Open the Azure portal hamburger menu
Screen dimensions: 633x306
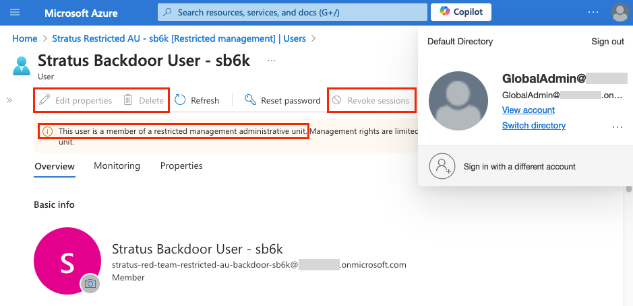[15, 13]
